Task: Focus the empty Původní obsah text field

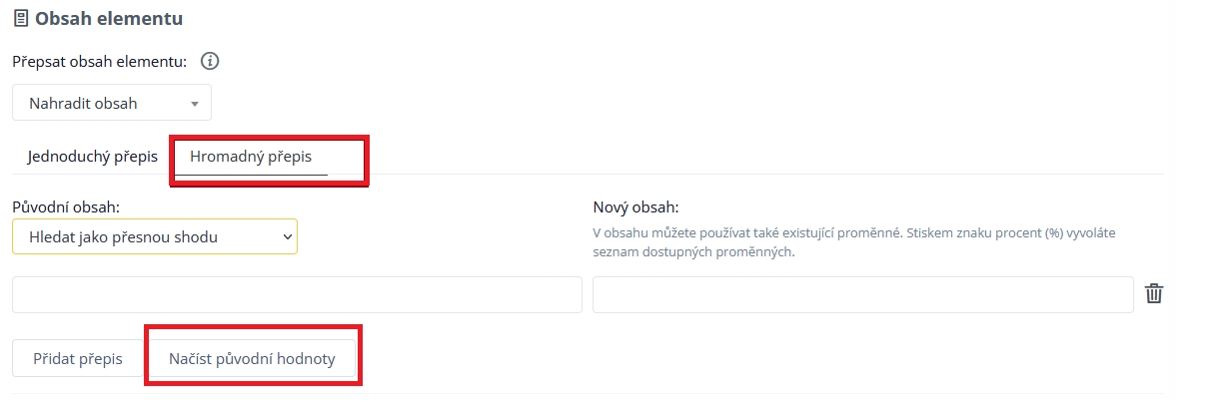Action: [297, 294]
